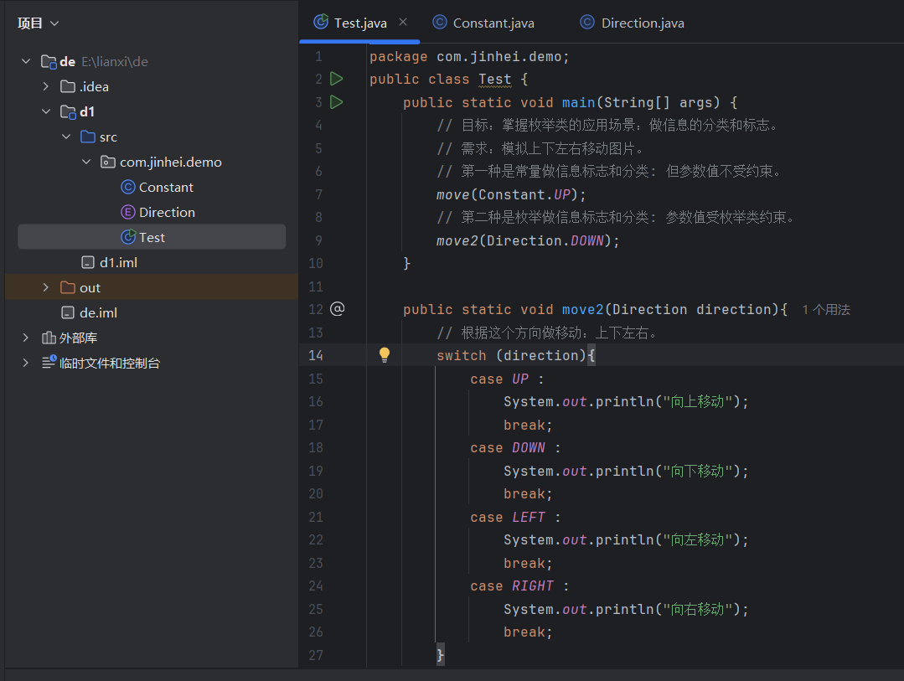Click the src folder icon

(88, 137)
